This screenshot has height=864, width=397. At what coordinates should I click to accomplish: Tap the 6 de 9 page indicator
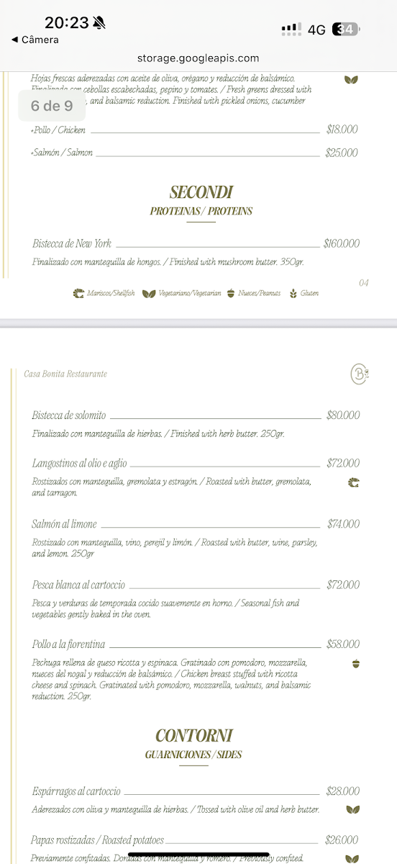52,106
